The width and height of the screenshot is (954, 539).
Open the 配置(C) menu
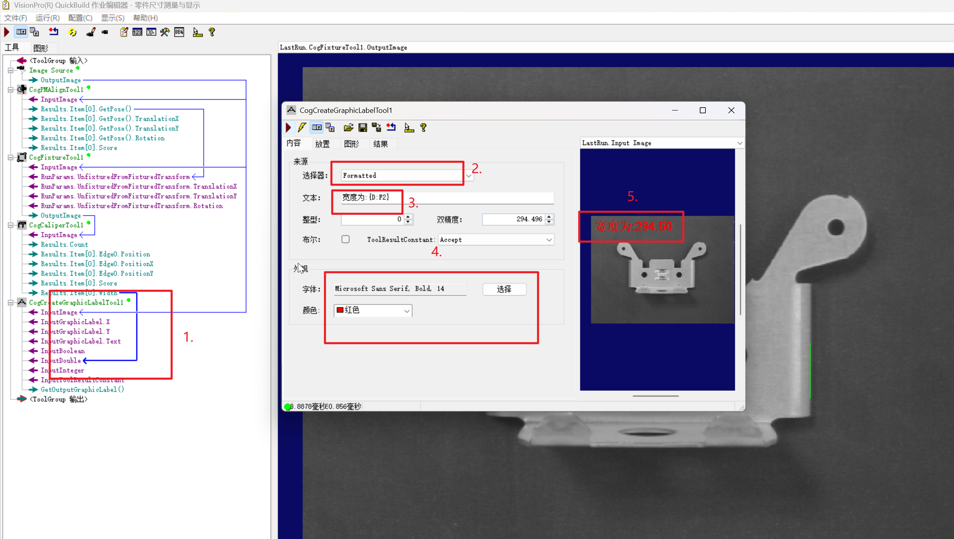tap(80, 18)
